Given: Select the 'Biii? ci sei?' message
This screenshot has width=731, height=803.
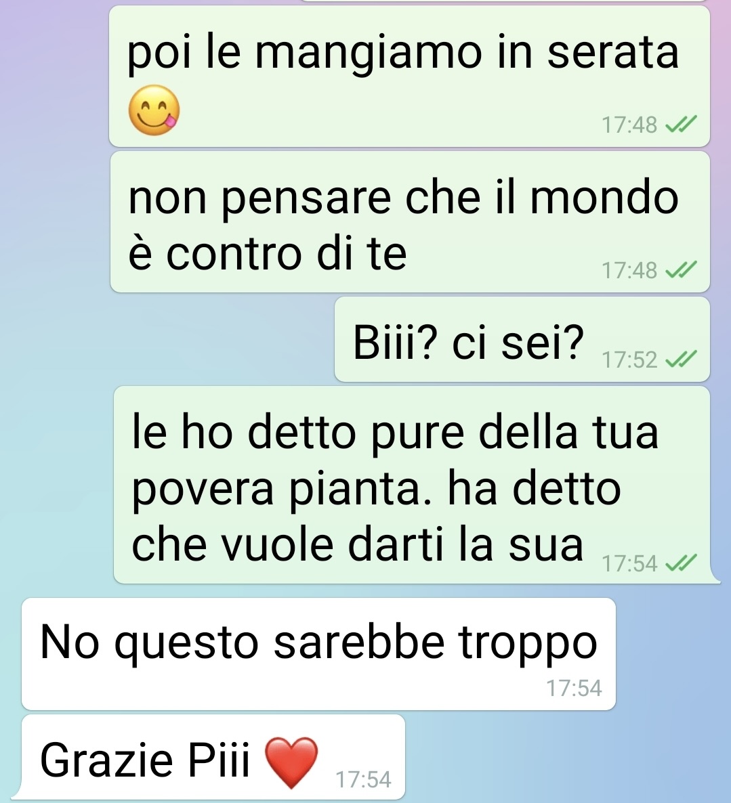Looking at the screenshot, I should point(522,339).
